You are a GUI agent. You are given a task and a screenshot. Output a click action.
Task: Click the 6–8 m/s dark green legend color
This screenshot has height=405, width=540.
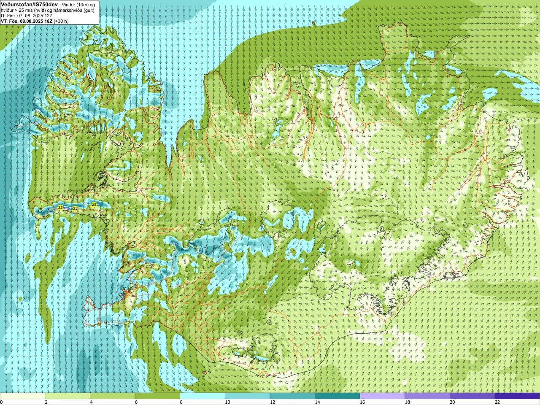(x=157, y=396)
